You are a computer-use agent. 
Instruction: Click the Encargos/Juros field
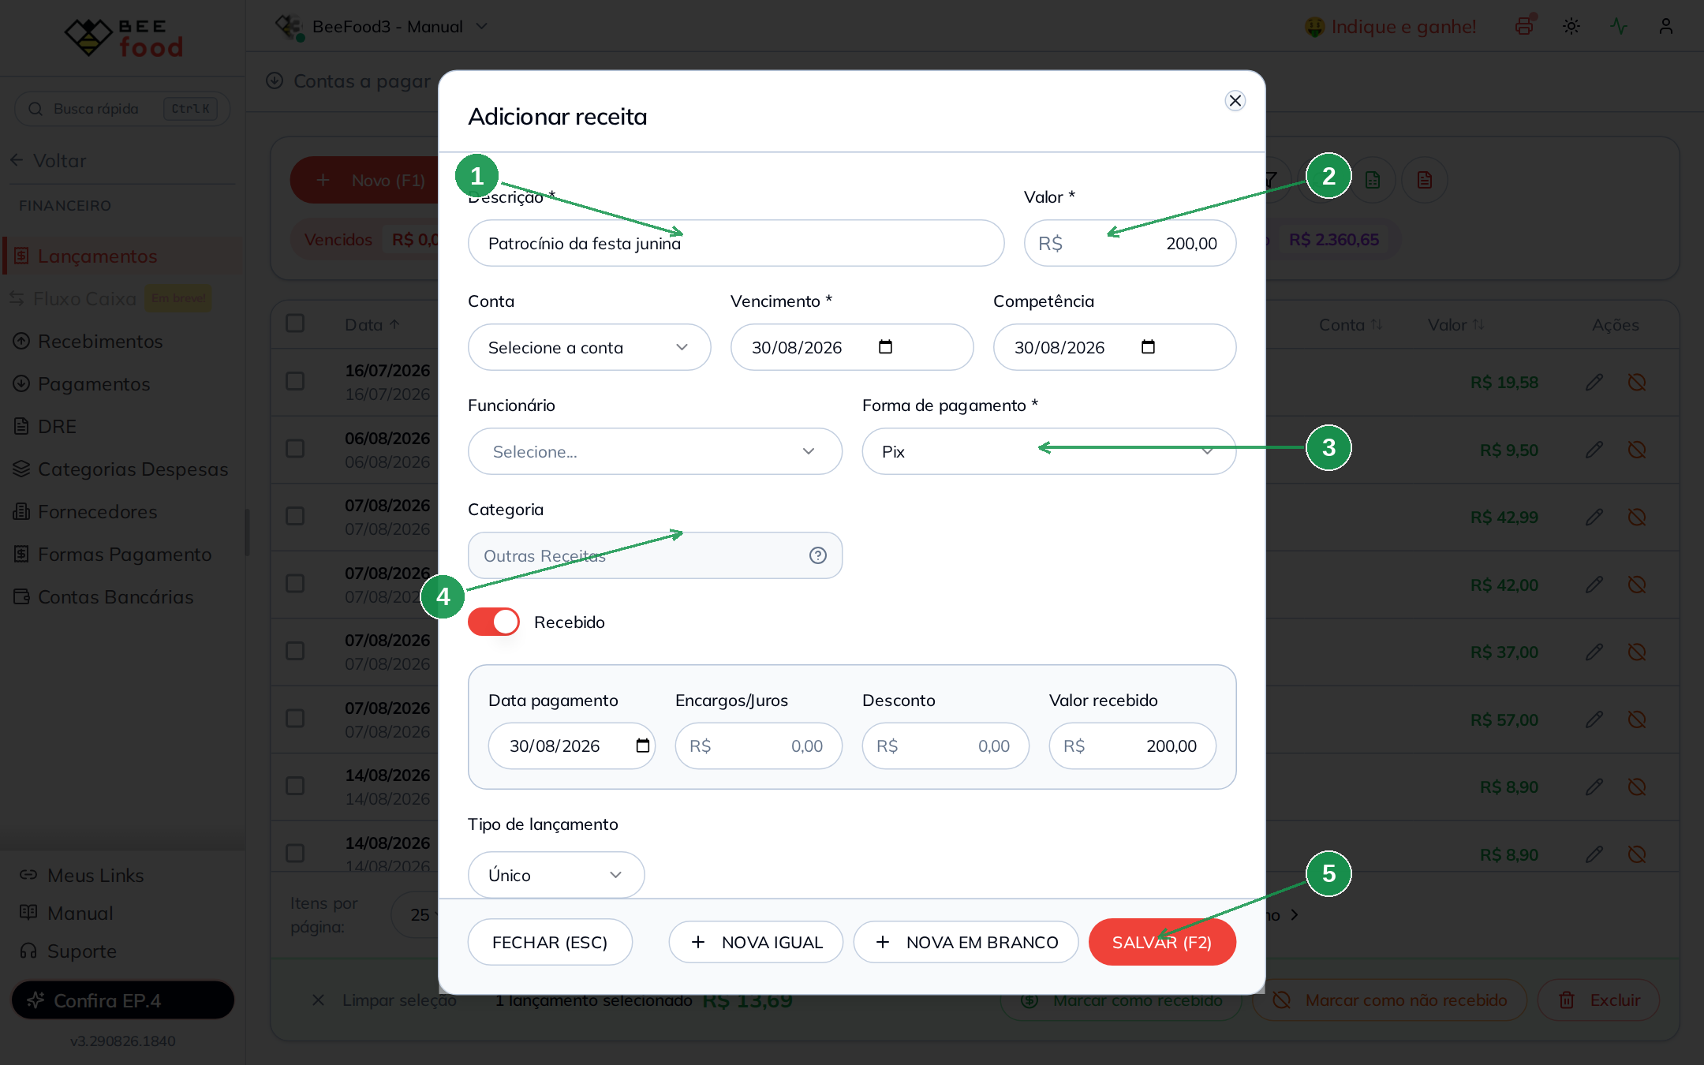[758, 745]
